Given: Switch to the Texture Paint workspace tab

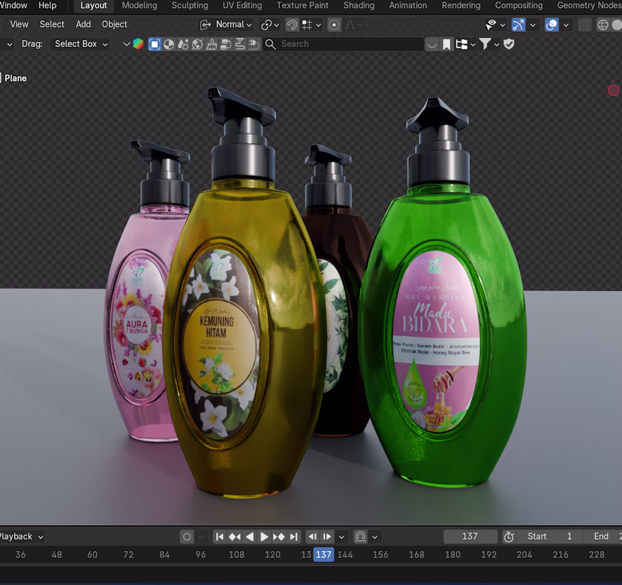Looking at the screenshot, I should [303, 6].
